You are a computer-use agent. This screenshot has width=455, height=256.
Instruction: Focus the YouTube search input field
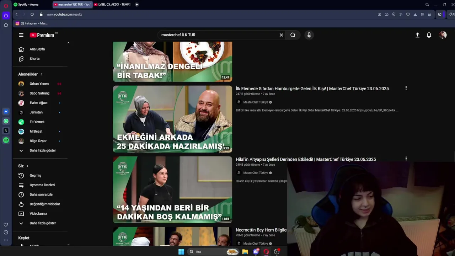click(x=219, y=35)
